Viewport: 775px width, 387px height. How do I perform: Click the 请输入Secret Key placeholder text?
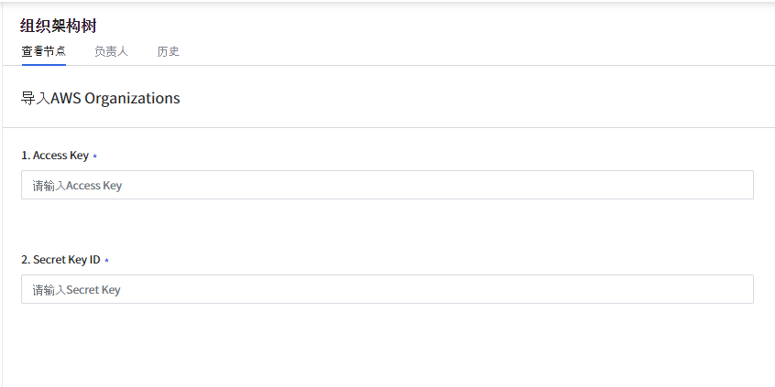76,290
